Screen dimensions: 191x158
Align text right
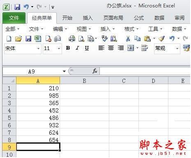(x=121, y=48)
